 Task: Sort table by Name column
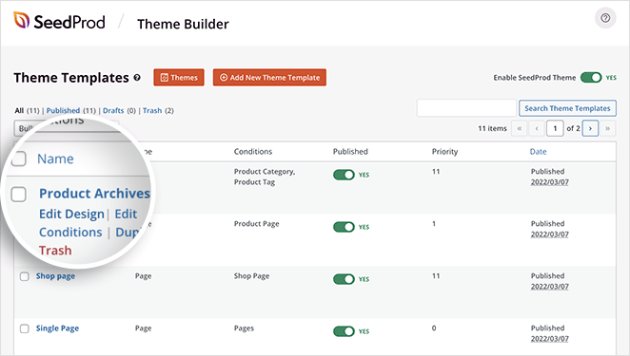click(x=55, y=159)
